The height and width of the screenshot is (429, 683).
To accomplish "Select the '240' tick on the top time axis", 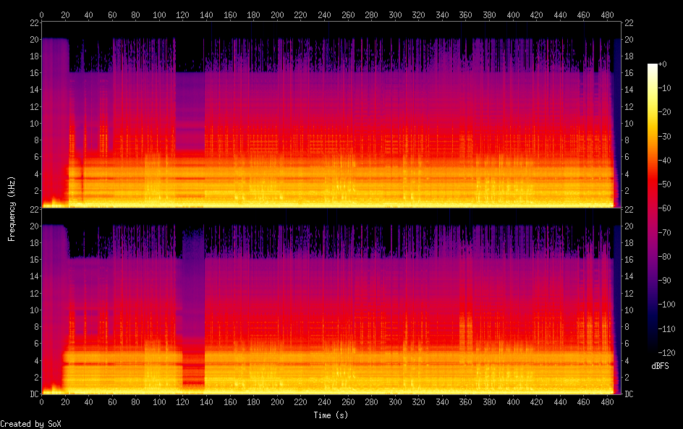I will 325,14.
